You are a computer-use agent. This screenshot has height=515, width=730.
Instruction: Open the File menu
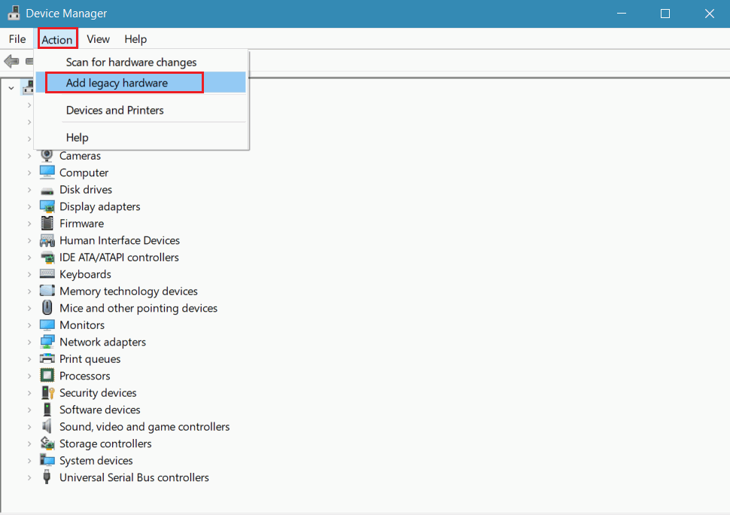click(x=17, y=38)
